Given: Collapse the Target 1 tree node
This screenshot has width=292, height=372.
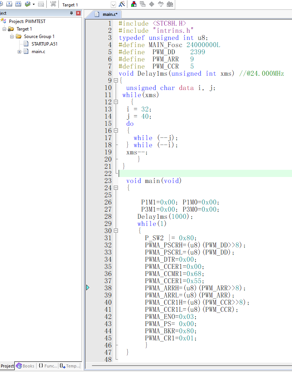Looking at the screenshot, I should tap(4, 29).
